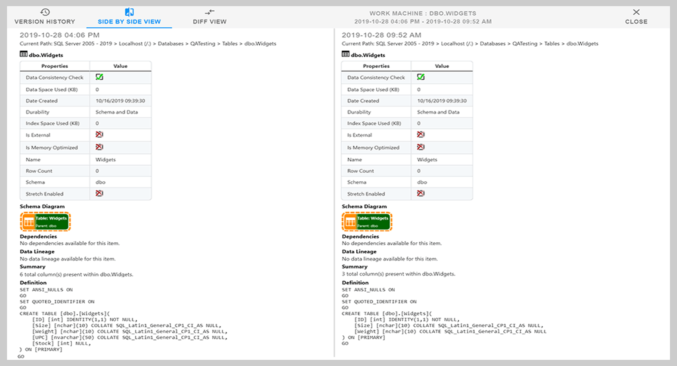Click right pane dbo.Widgets table icon

(x=346, y=54)
